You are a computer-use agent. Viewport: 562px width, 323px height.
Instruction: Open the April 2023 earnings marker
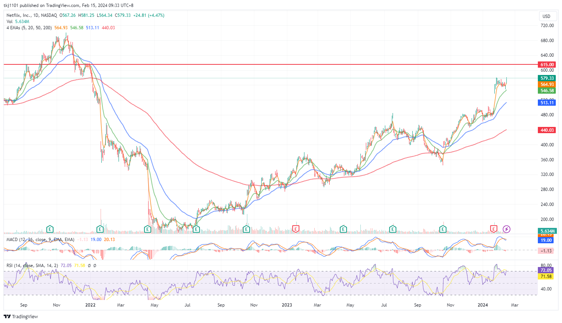coord(343,229)
